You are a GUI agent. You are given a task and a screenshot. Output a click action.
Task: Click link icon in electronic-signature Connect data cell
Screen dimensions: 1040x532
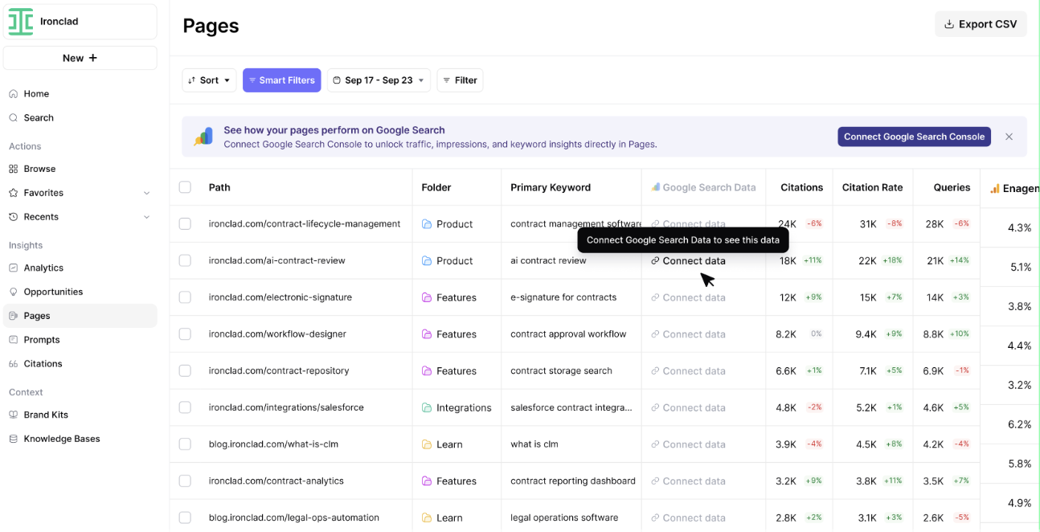tap(655, 298)
